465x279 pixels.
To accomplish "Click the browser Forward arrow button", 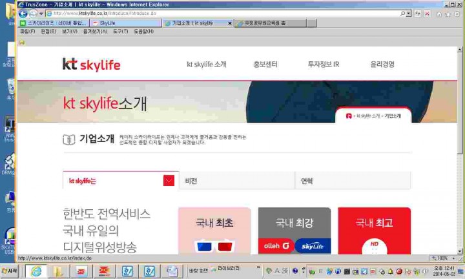I will tap(33, 14).
